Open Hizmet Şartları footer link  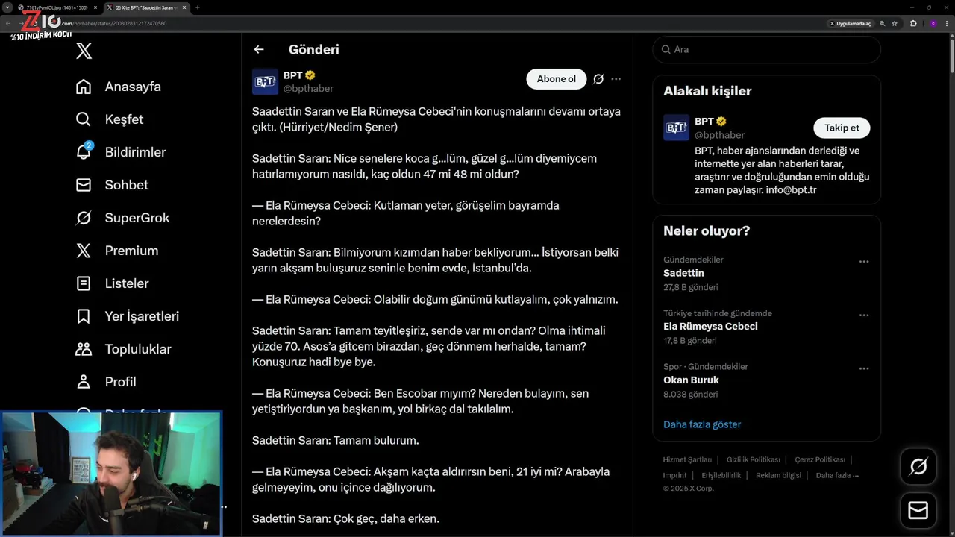[687, 459]
